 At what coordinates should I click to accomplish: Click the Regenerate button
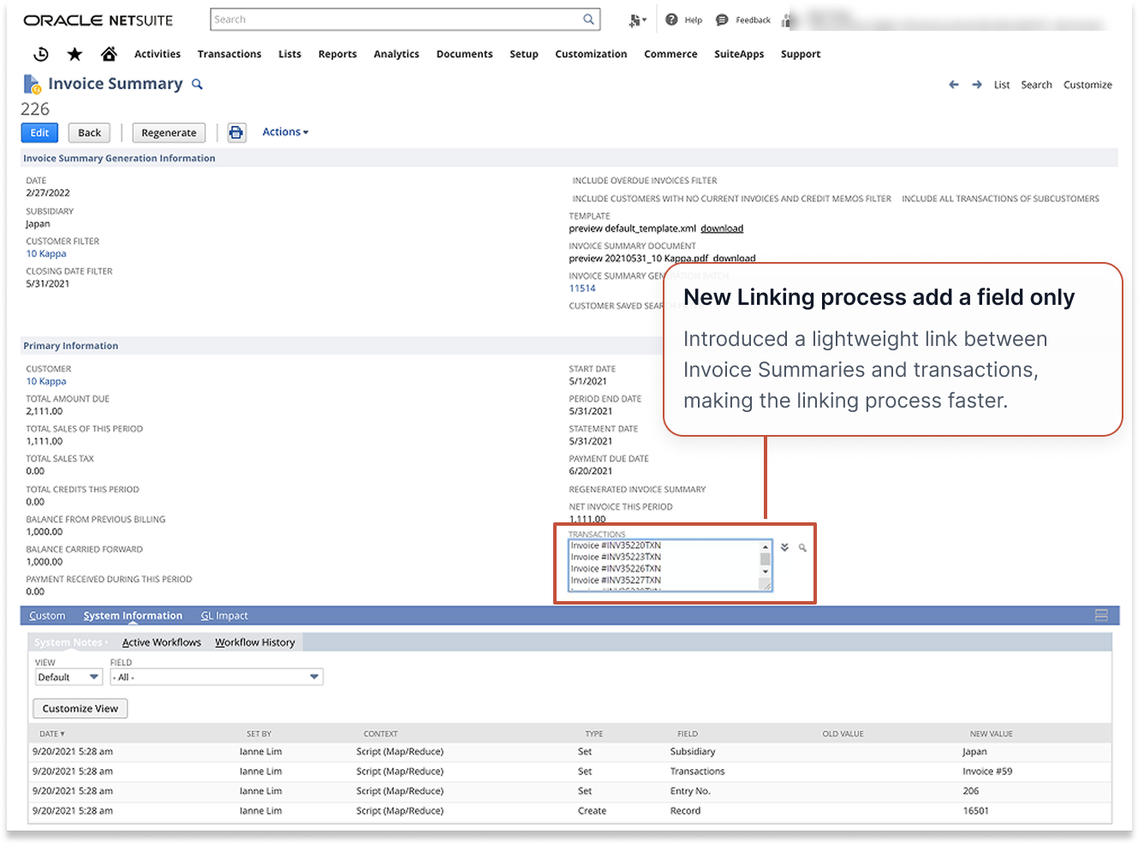[169, 133]
